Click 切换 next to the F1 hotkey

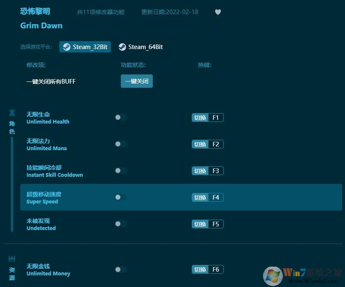[x=200, y=117]
